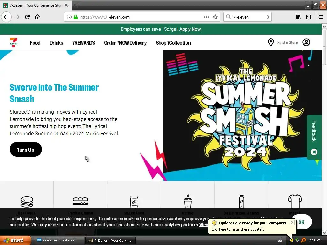This screenshot has width=327, height=245.
Task: Click the Apply Now link
Action: click(190, 29)
